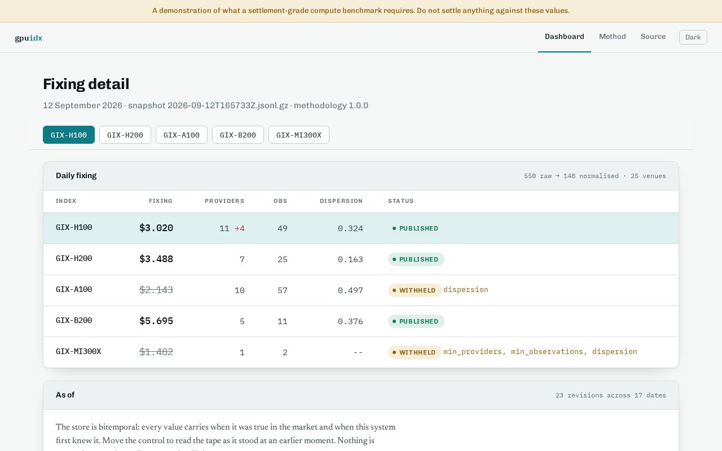Click the Fixing detail heading
This screenshot has width=722, height=451.
click(86, 84)
